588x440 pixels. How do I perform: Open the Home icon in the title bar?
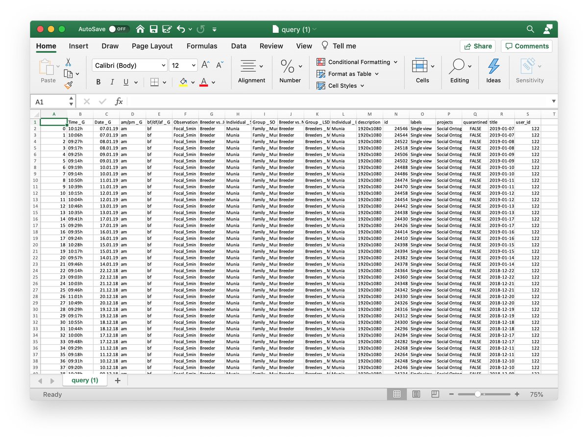tap(140, 29)
